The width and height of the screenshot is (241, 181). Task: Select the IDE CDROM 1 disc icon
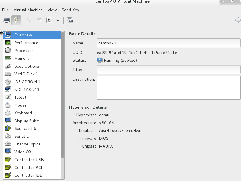[x=8, y=81]
